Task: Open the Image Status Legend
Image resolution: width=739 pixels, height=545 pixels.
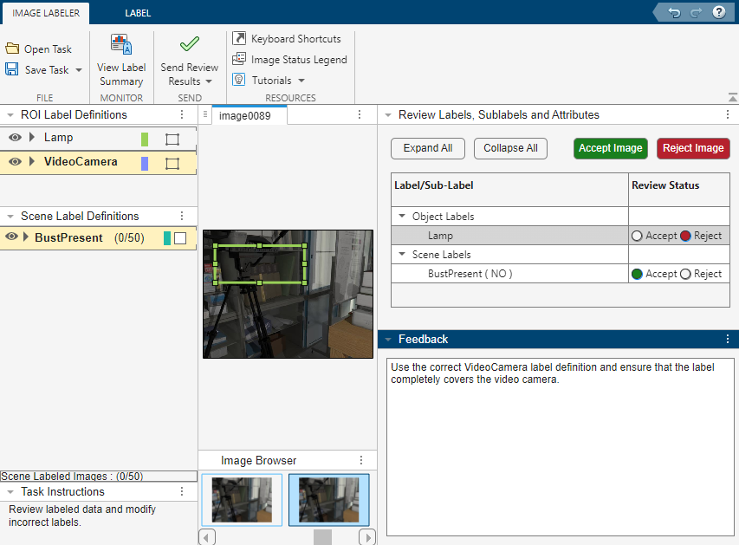Action: [290, 59]
